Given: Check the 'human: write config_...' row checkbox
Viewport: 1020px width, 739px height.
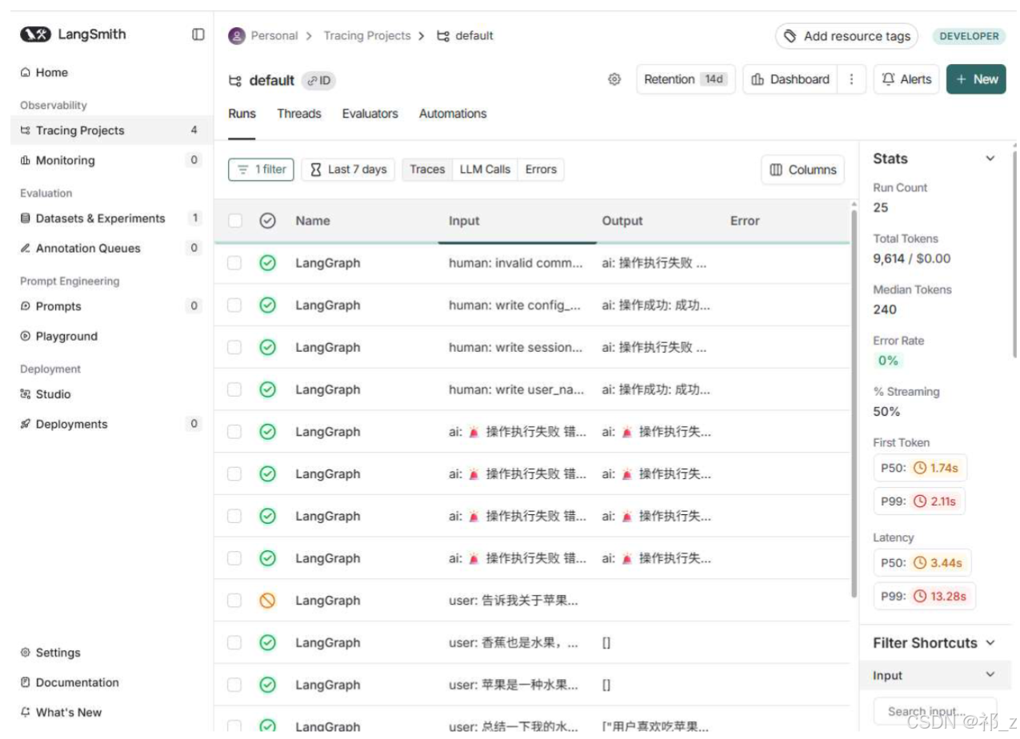Looking at the screenshot, I should tap(234, 306).
